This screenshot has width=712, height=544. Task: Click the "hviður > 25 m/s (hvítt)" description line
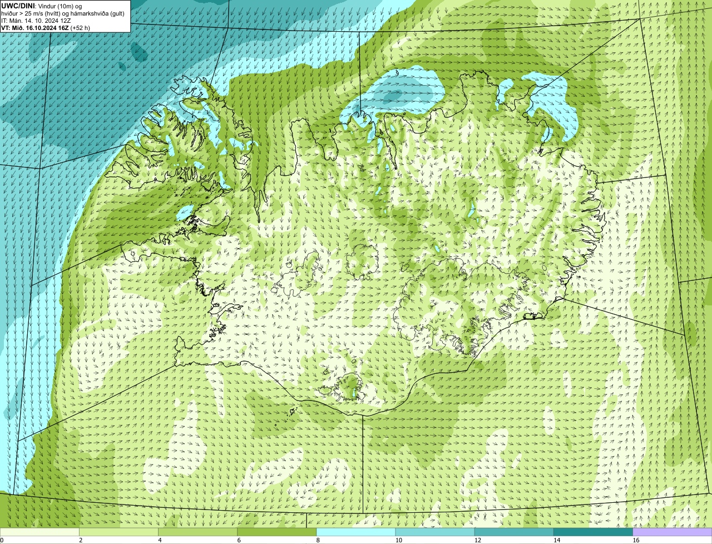(63, 13)
